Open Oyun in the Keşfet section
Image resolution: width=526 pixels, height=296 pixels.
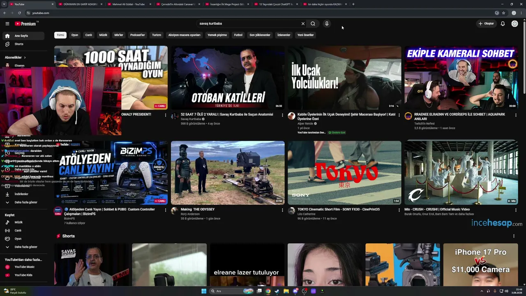(x=24, y=239)
